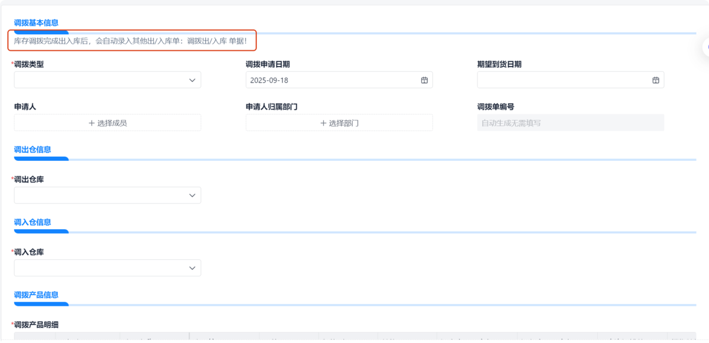Click the plus icon in 选择部门 field
This screenshot has width=709, height=343.
[323, 123]
